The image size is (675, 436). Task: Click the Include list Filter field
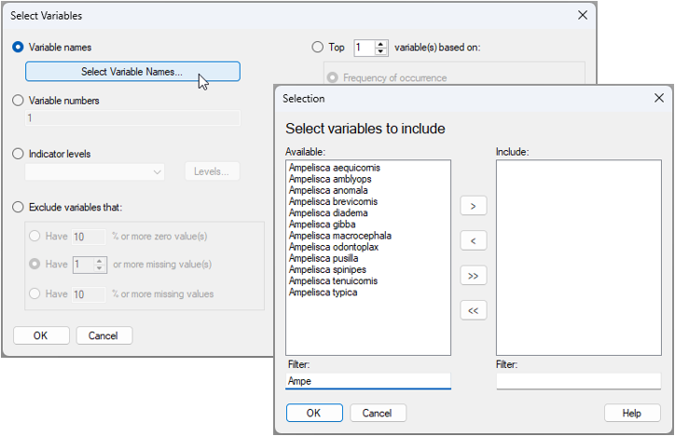click(579, 381)
